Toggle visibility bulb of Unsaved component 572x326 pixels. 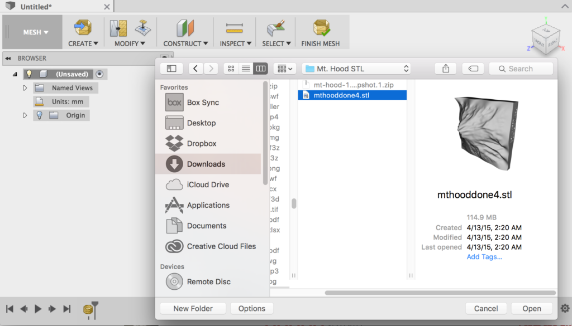(x=29, y=74)
